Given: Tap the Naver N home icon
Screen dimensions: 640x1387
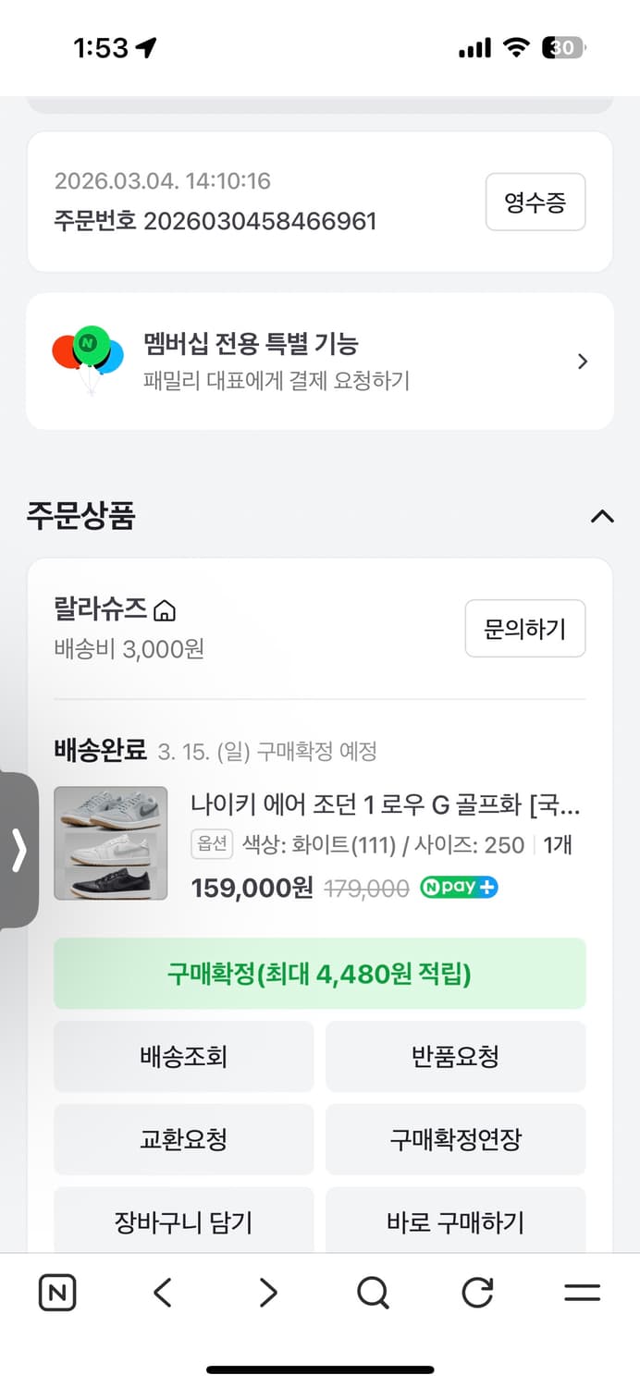Looking at the screenshot, I should tap(56, 1292).
